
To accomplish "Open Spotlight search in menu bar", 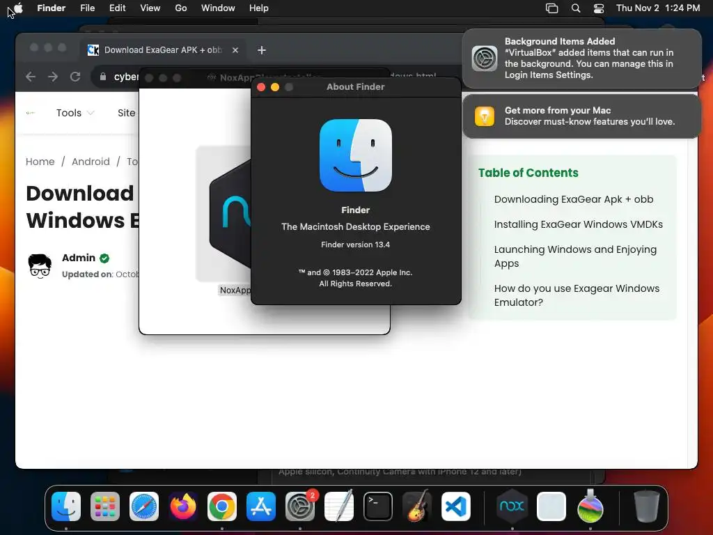I will click(576, 8).
